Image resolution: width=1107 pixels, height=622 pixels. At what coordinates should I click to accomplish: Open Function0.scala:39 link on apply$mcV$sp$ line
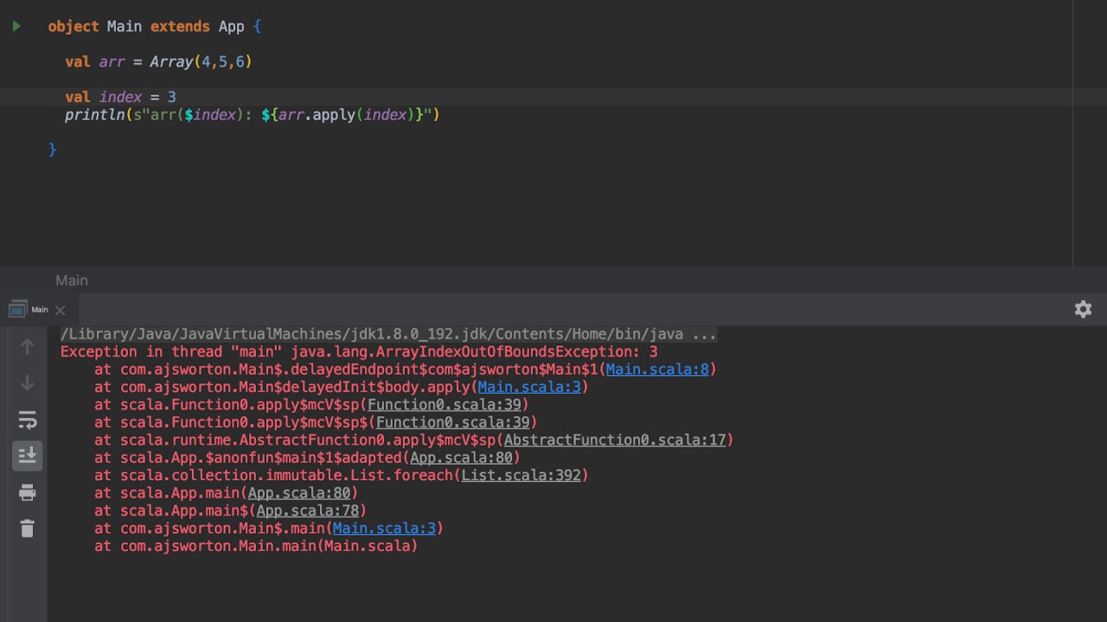452,422
